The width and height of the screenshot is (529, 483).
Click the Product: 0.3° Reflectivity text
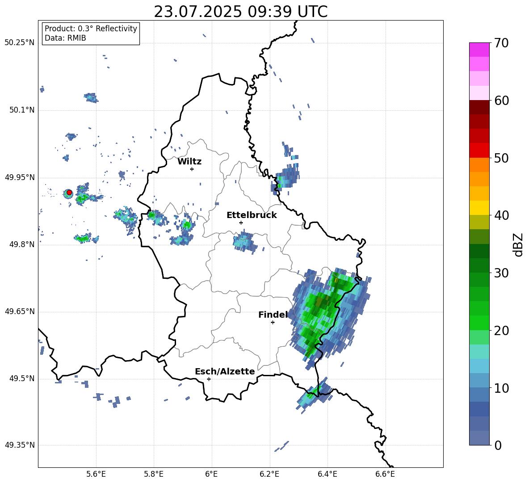[x=91, y=28]
